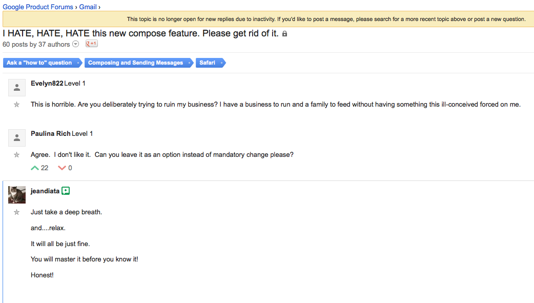The height and width of the screenshot is (303, 534).
Task: Star Evelyn822's post
Action: point(17,105)
